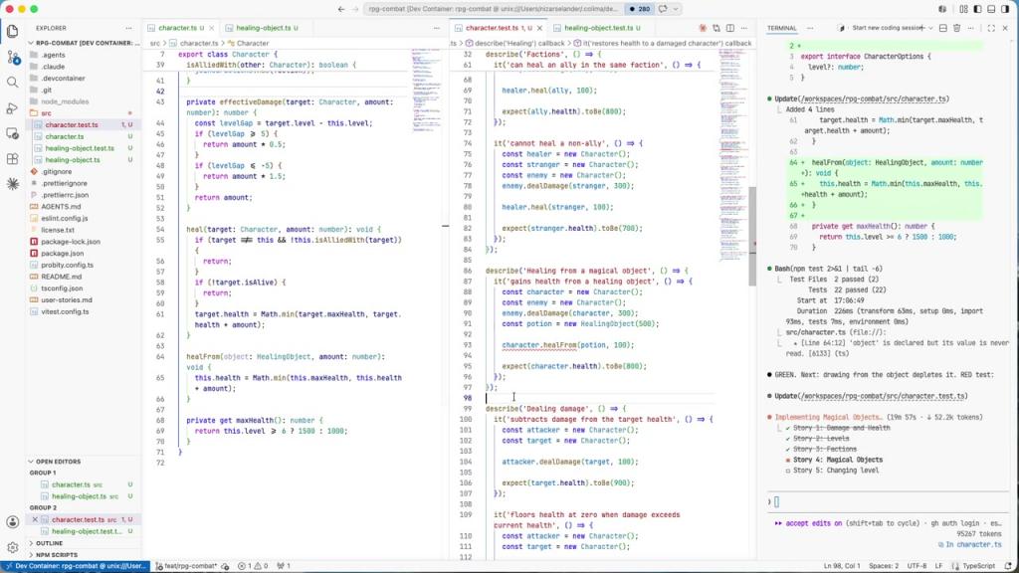Close the character.test.ts tab
1019x573 pixels.
539,28
